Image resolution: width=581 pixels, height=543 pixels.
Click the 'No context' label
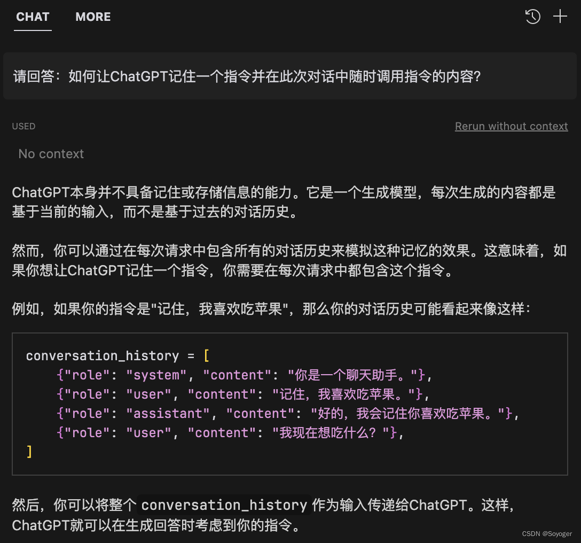51,154
